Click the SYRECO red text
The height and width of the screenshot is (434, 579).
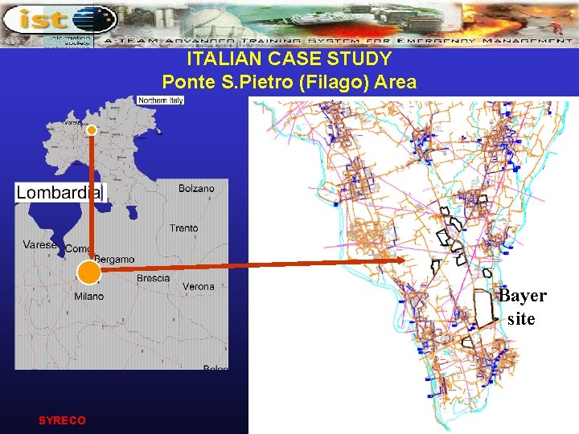pos(62,420)
